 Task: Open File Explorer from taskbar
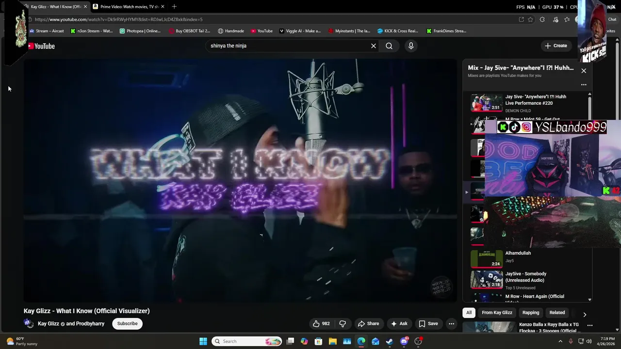click(333, 341)
